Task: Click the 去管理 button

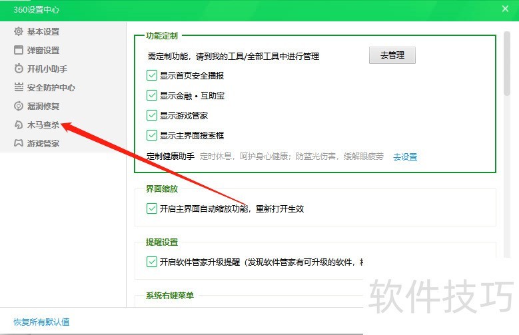Action: [392, 55]
